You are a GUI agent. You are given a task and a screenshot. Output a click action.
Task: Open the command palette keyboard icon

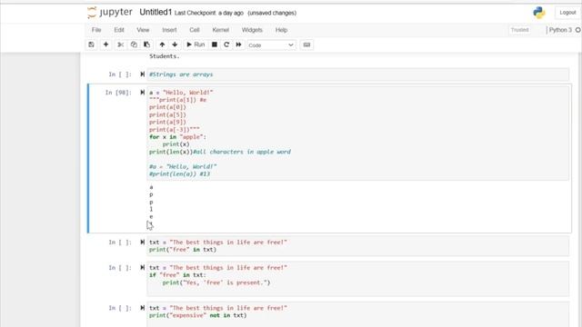306,45
